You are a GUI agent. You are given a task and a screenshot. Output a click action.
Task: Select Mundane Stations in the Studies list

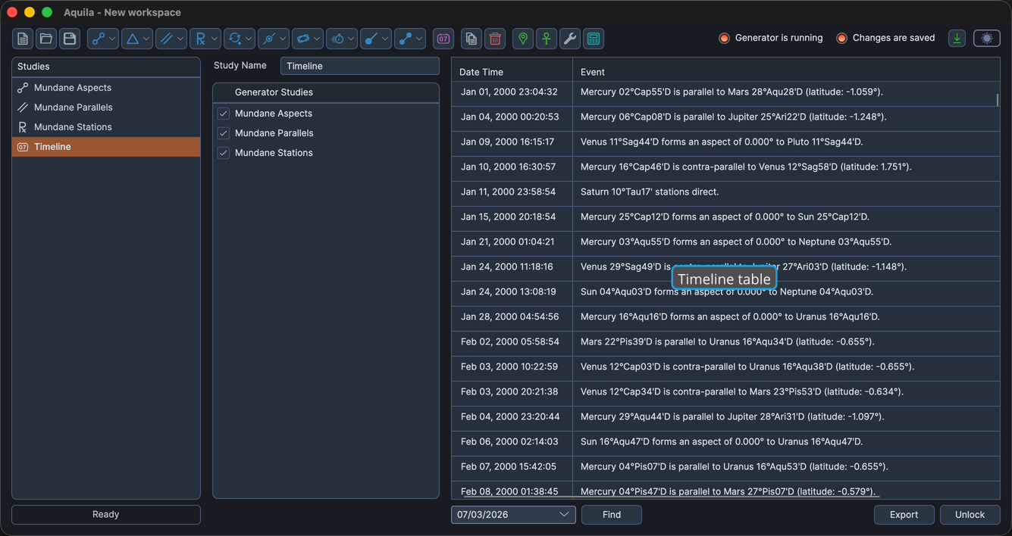click(106, 127)
